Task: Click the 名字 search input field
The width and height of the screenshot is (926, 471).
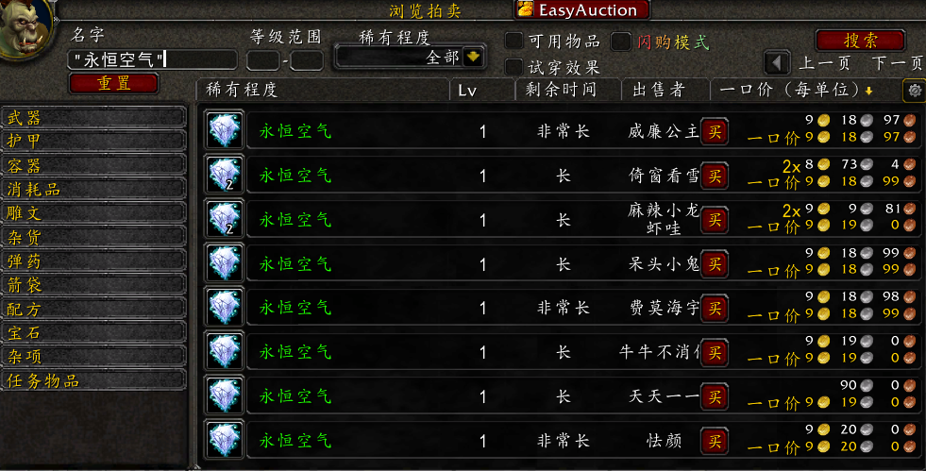Action: click(x=152, y=59)
